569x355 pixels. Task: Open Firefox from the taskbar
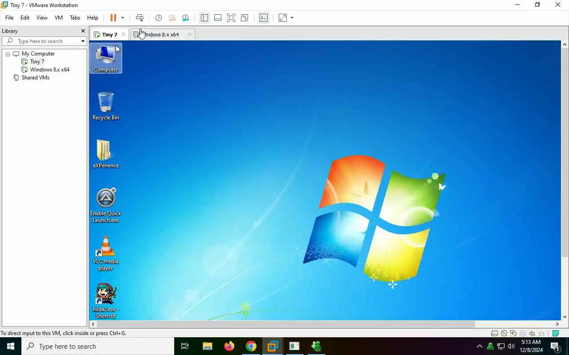(x=229, y=346)
